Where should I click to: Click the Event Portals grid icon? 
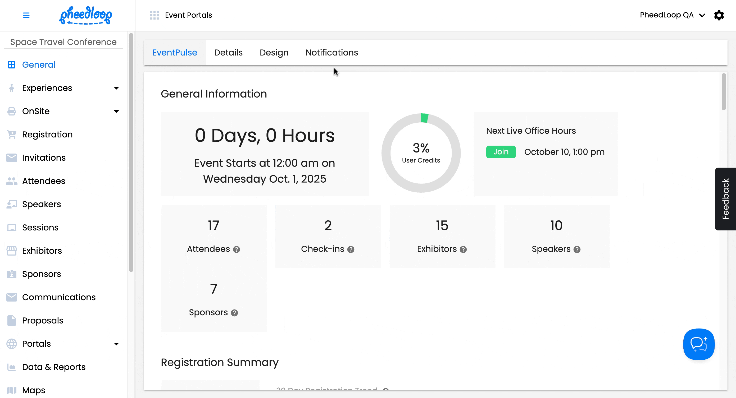pyautogui.click(x=154, y=15)
